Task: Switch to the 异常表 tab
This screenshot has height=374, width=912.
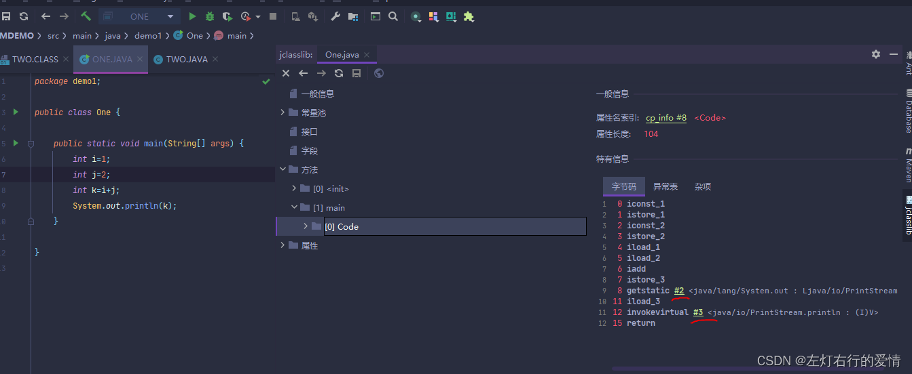Action: click(x=665, y=187)
